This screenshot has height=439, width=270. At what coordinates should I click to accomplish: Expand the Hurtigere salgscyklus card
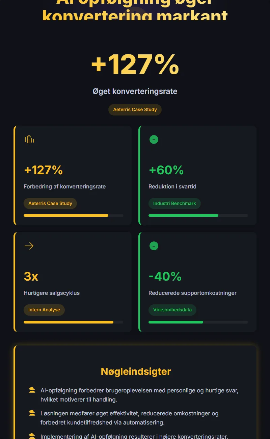click(72, 282)
